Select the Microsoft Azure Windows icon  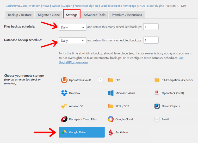click(111, 93)
